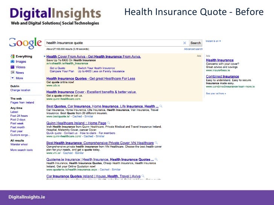Open the Instant is on dropdown

pos(213,41)
